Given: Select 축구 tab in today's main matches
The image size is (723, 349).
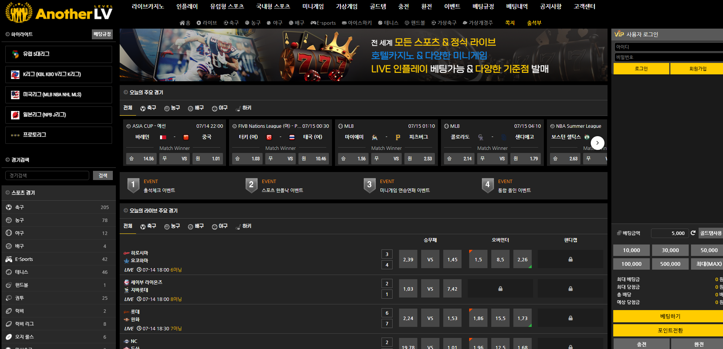Looking at the screenshot, I should pyautogui.click(x=148, y=108).
